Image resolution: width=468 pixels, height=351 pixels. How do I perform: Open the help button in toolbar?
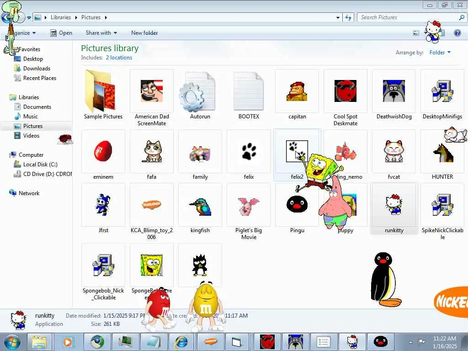[x=457, y=33]
